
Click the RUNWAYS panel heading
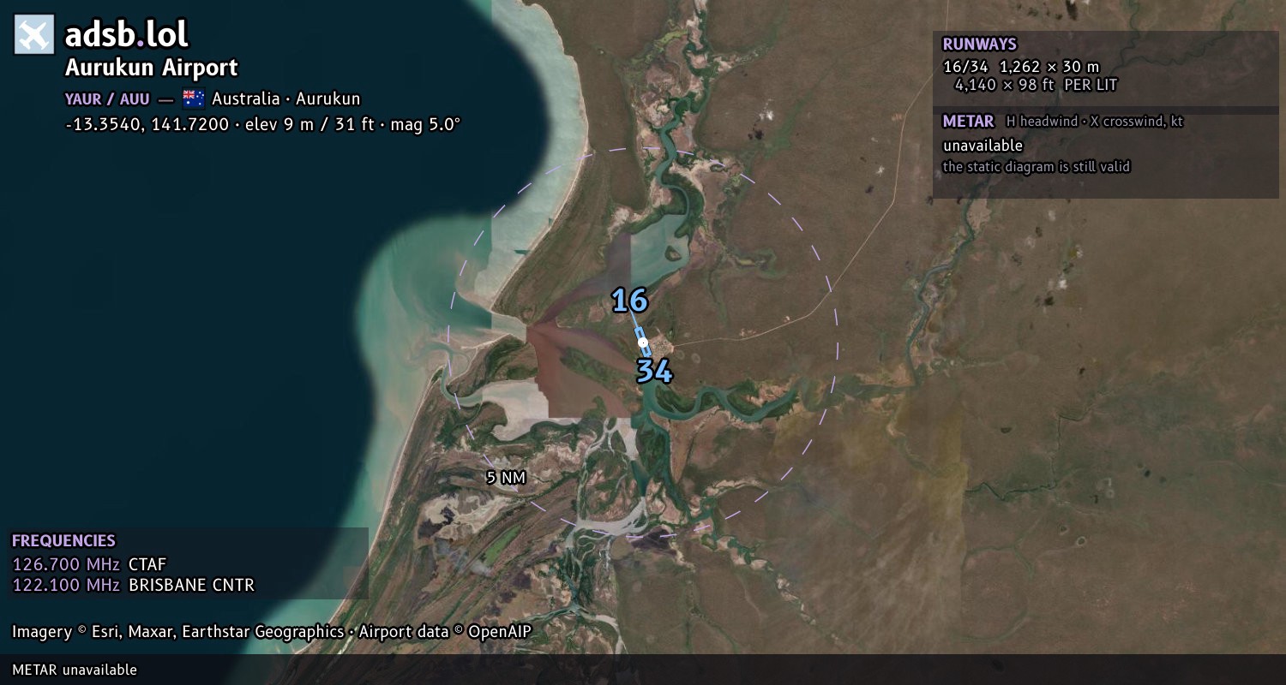pos(979,45)
